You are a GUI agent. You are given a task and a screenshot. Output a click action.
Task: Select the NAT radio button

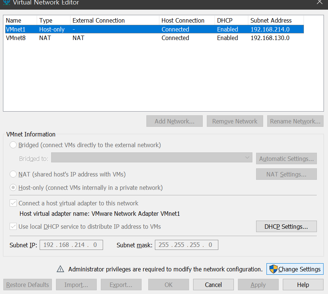coord(13,174)
